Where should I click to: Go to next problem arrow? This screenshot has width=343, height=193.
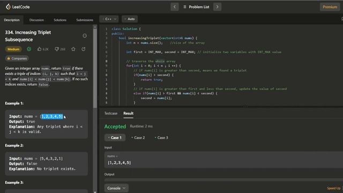(217, 7)
